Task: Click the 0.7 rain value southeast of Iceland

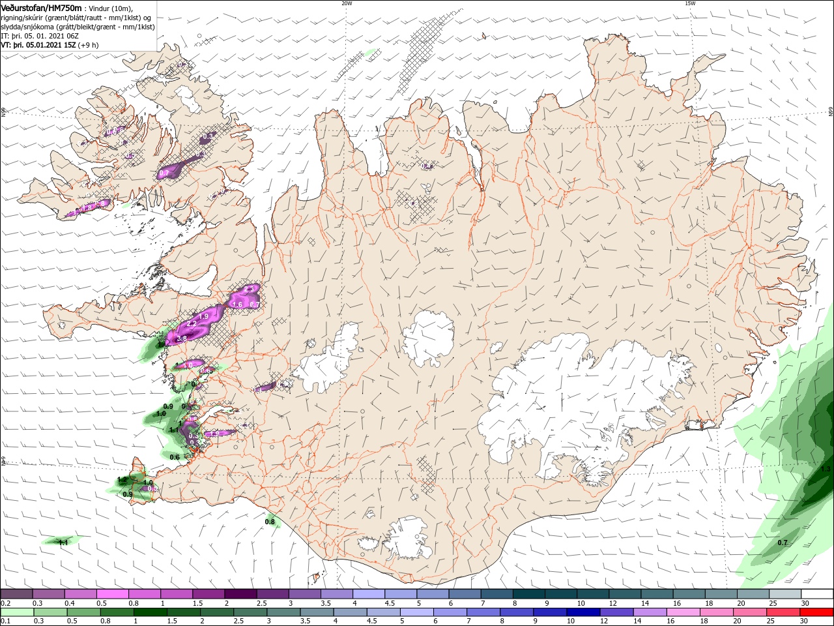Action: (783, 543)
